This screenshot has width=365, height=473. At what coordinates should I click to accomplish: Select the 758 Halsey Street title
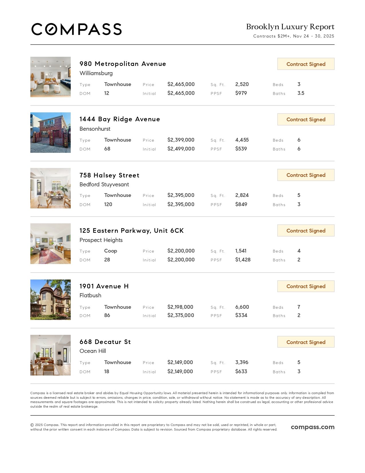click(x=109, y=175)
